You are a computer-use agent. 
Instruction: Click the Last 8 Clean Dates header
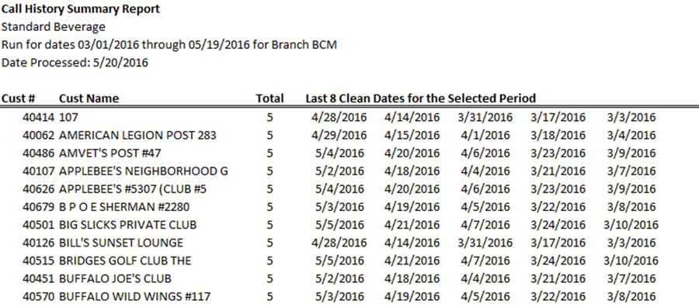coord(420,98)
